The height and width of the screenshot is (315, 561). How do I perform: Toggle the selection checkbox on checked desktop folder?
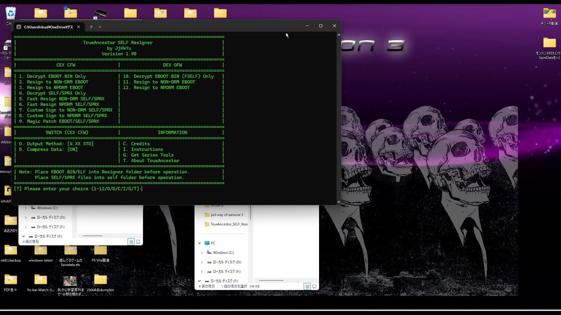pyautogui.click(x=66, y=8)
